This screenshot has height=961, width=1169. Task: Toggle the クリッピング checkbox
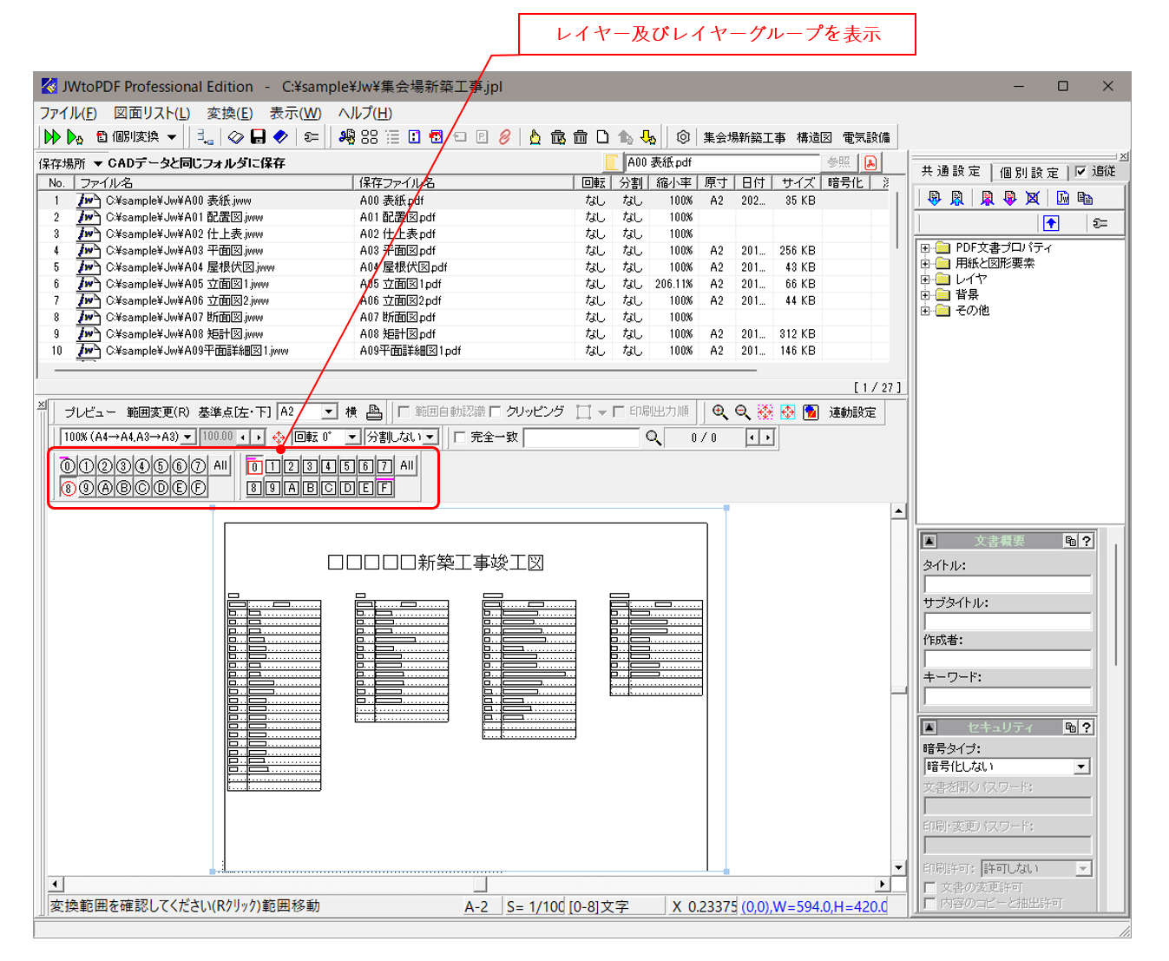pos(496,412)
